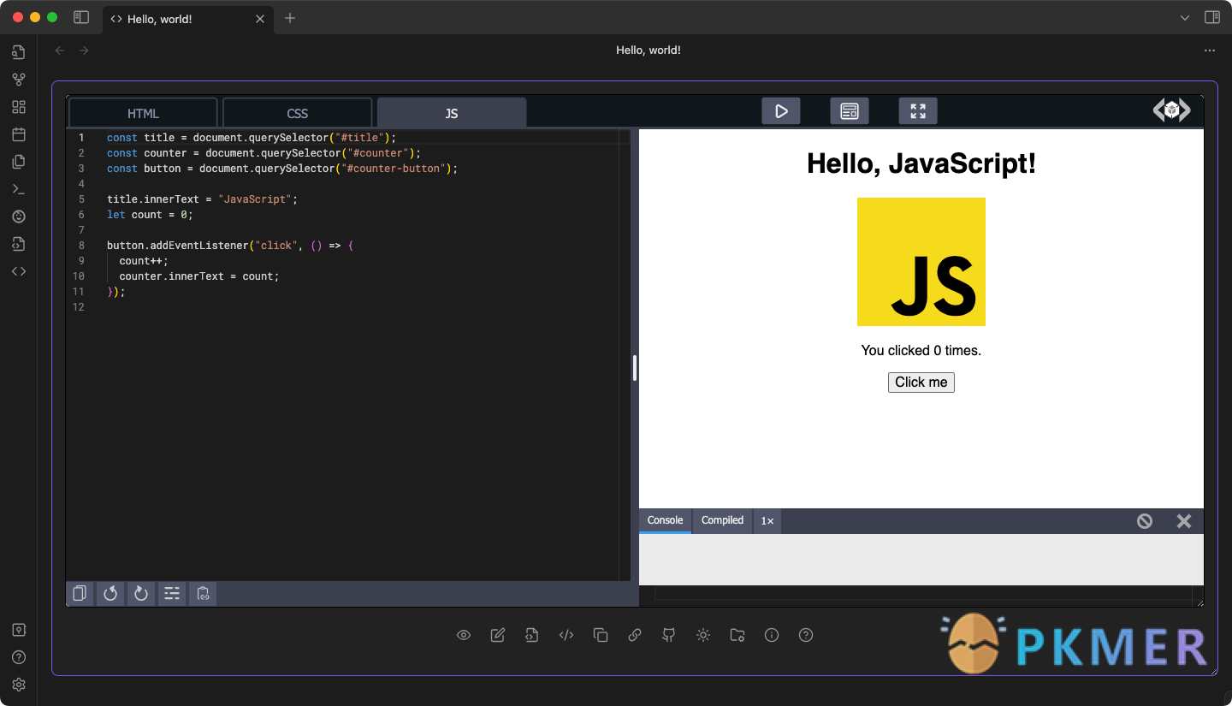Click the code file icon in left ribbon

coord(19,244)
